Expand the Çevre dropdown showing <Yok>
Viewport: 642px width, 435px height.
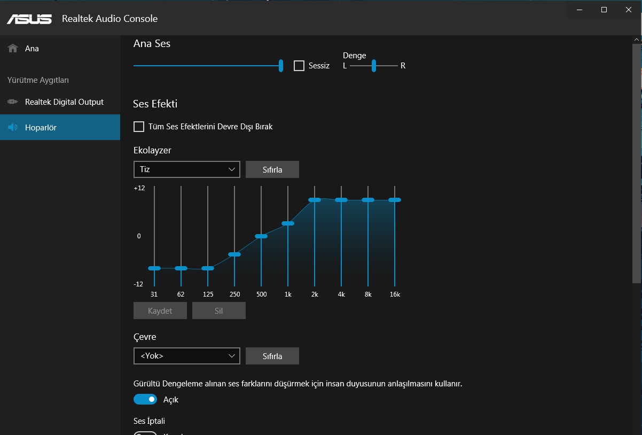click(186, 356)
